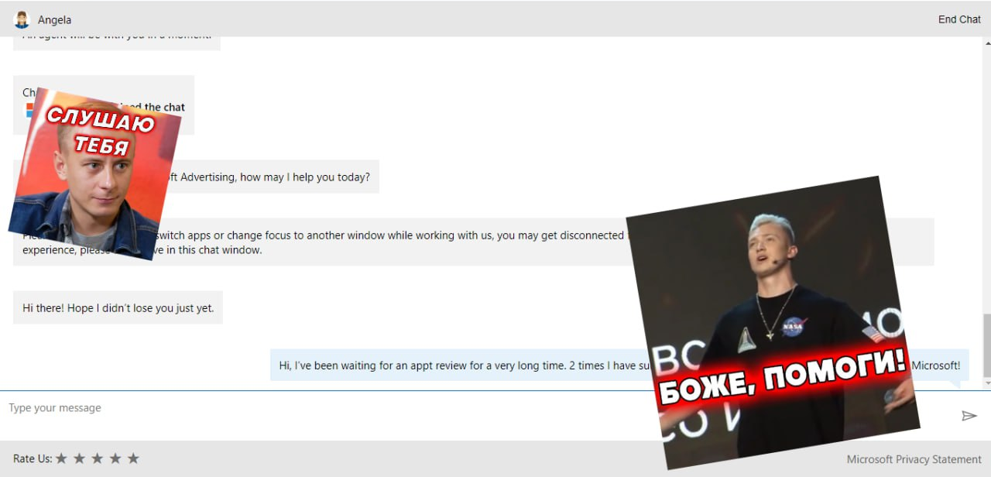Image resolution: width=991 pixels, height=477 pixels.
Task: Click Angela's agent avatar icon
Action: [22, 19]
